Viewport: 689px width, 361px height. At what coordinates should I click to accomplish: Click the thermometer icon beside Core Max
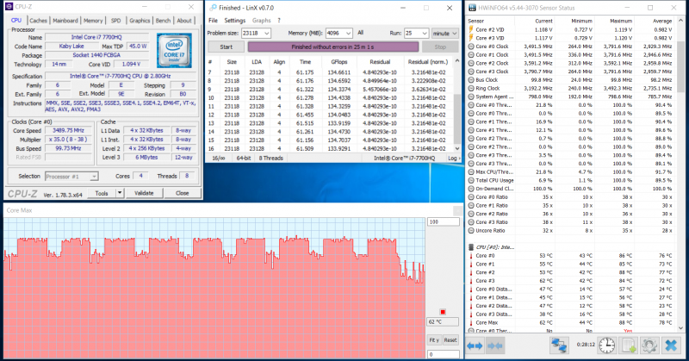tap(471, 322)
